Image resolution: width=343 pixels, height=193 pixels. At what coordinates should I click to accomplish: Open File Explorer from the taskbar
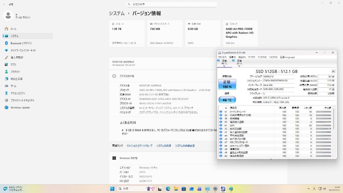pos(176,189)
